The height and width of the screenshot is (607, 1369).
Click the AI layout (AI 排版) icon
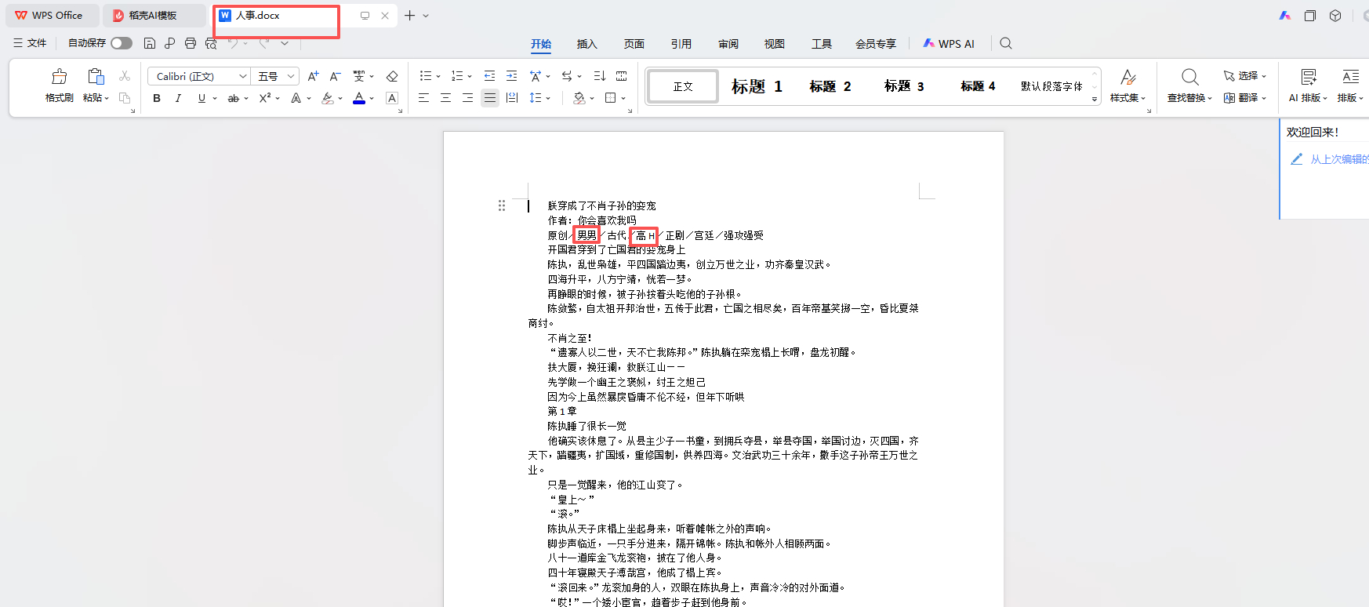point(1308,77)
